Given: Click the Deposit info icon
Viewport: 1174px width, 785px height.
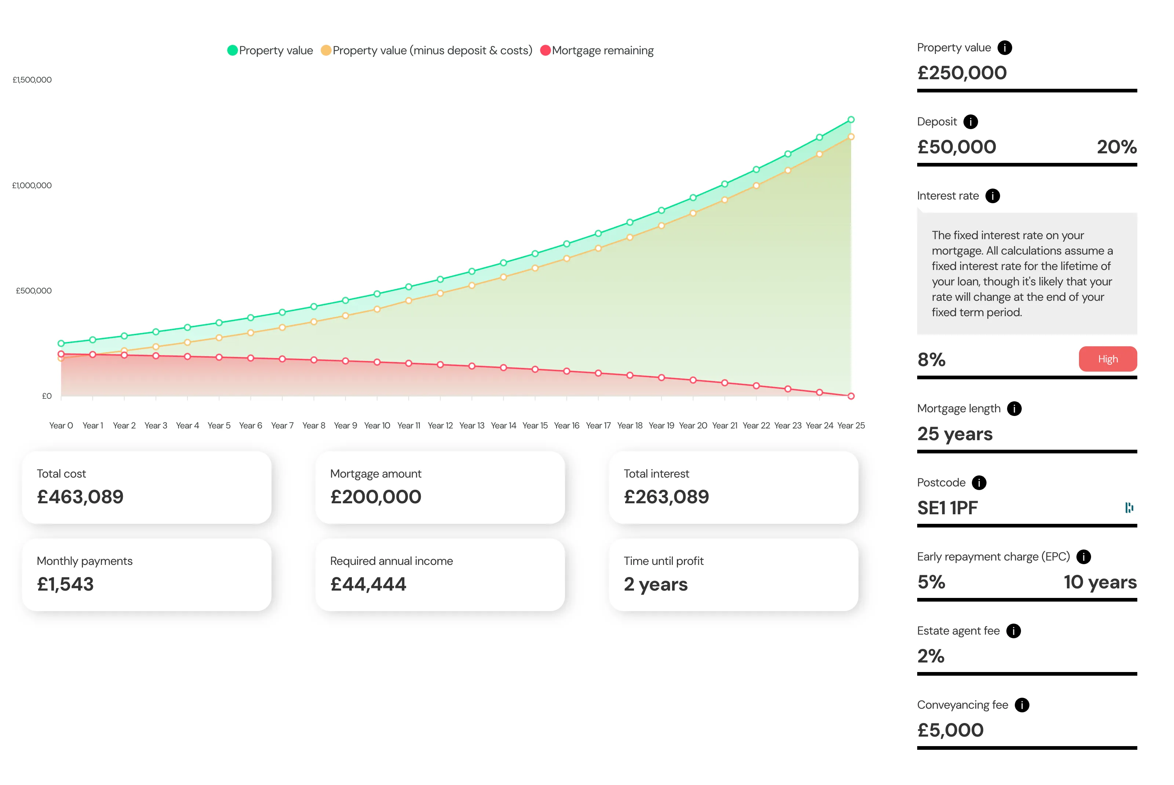Looking at the screenshot, I should click(x=970, y=122).
